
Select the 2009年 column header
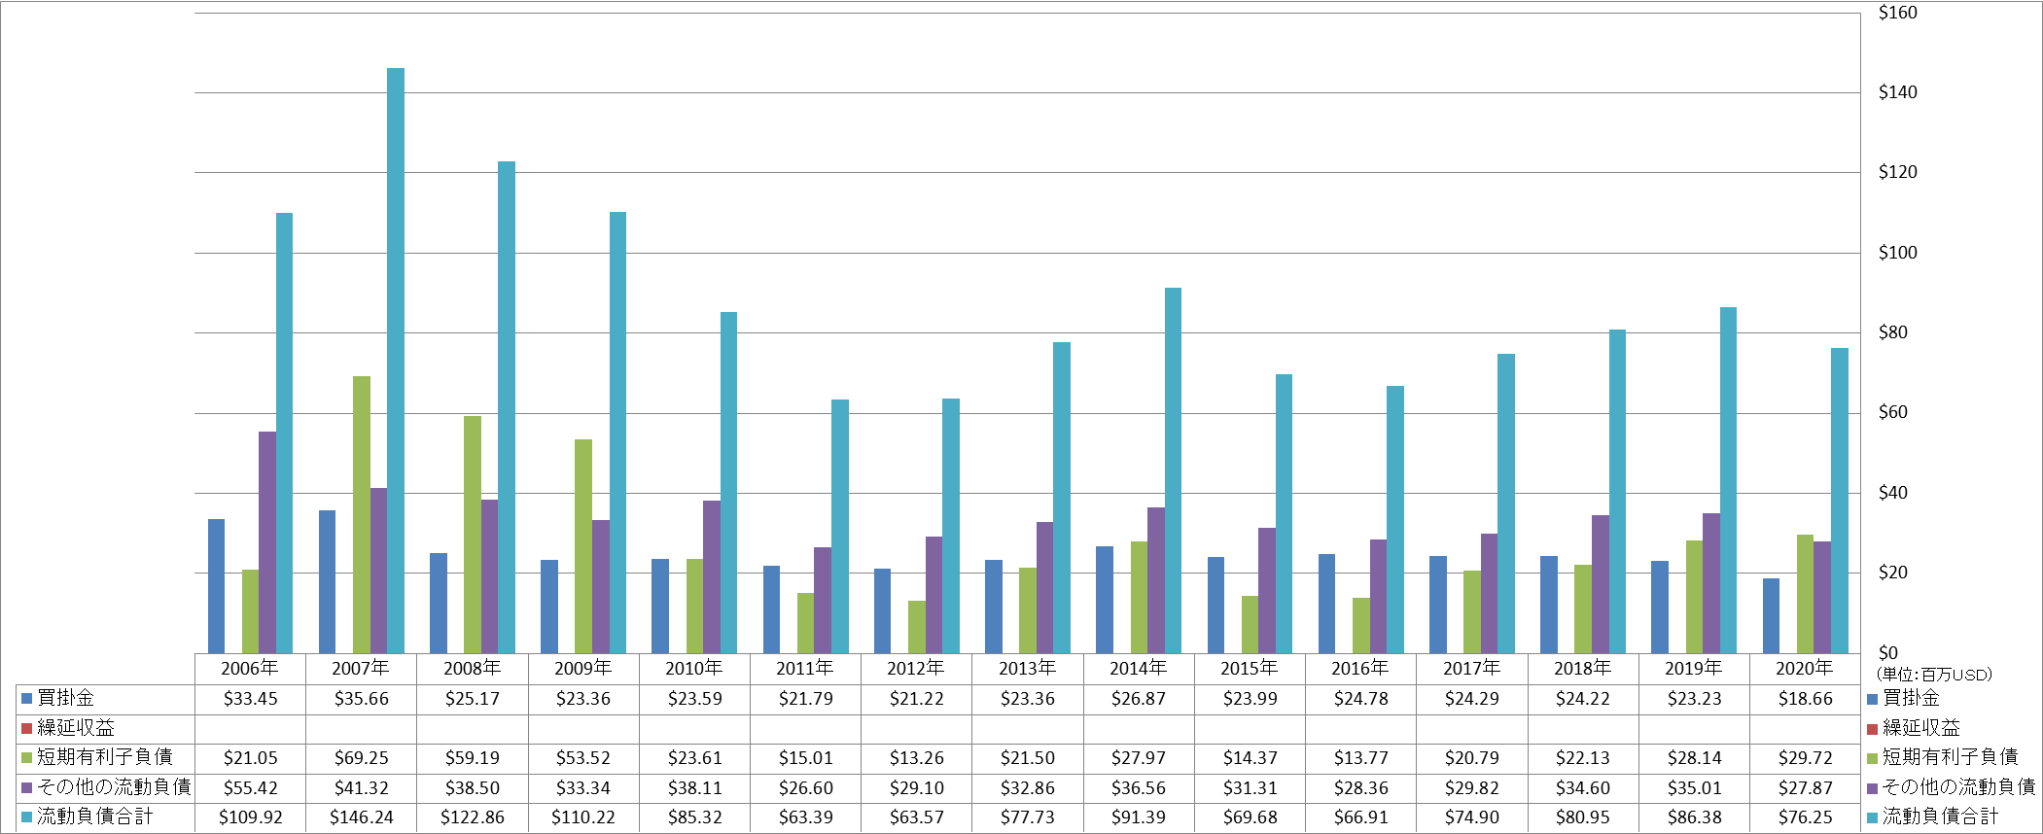click(583, 669)
